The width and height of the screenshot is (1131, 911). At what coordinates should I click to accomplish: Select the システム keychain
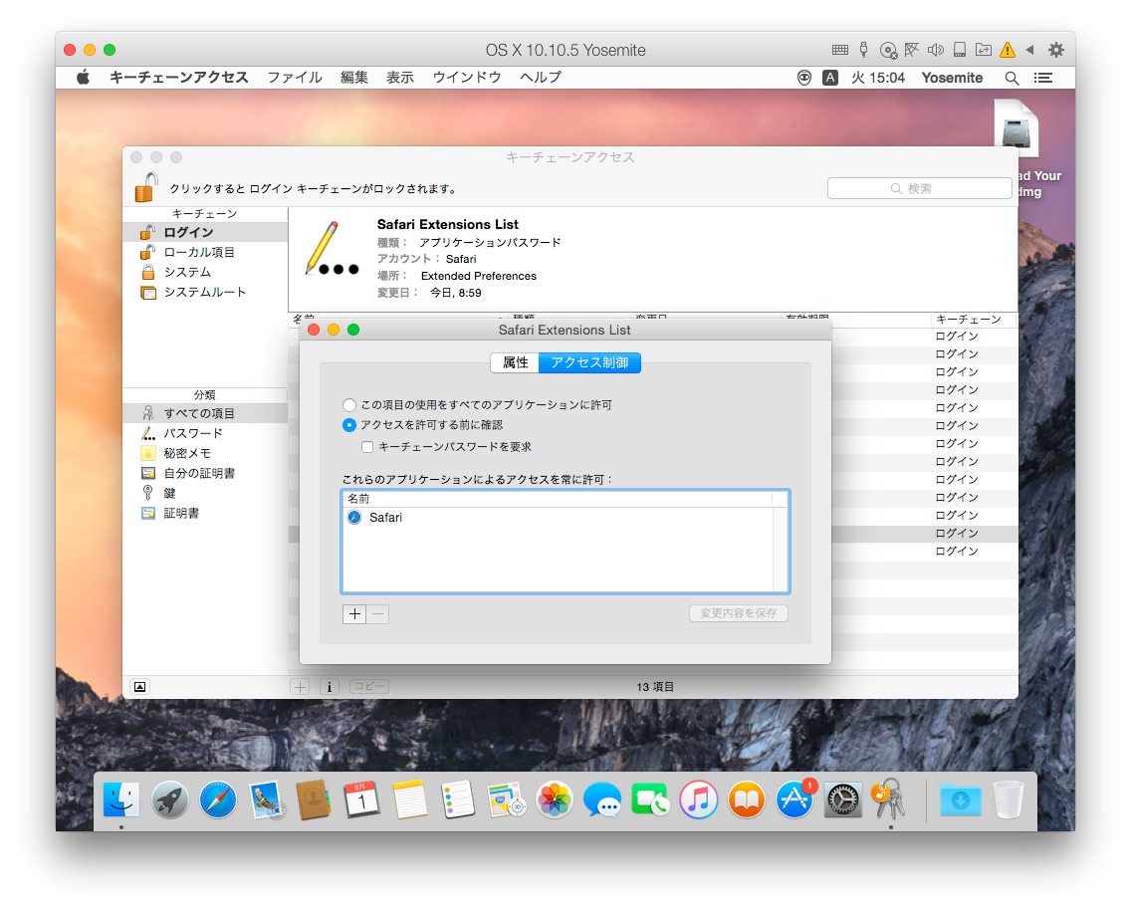205,272
